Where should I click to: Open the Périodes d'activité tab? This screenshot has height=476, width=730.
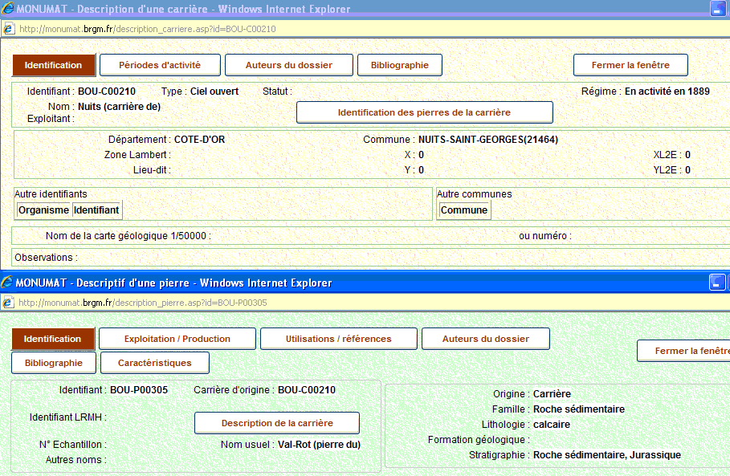[159, 65]
